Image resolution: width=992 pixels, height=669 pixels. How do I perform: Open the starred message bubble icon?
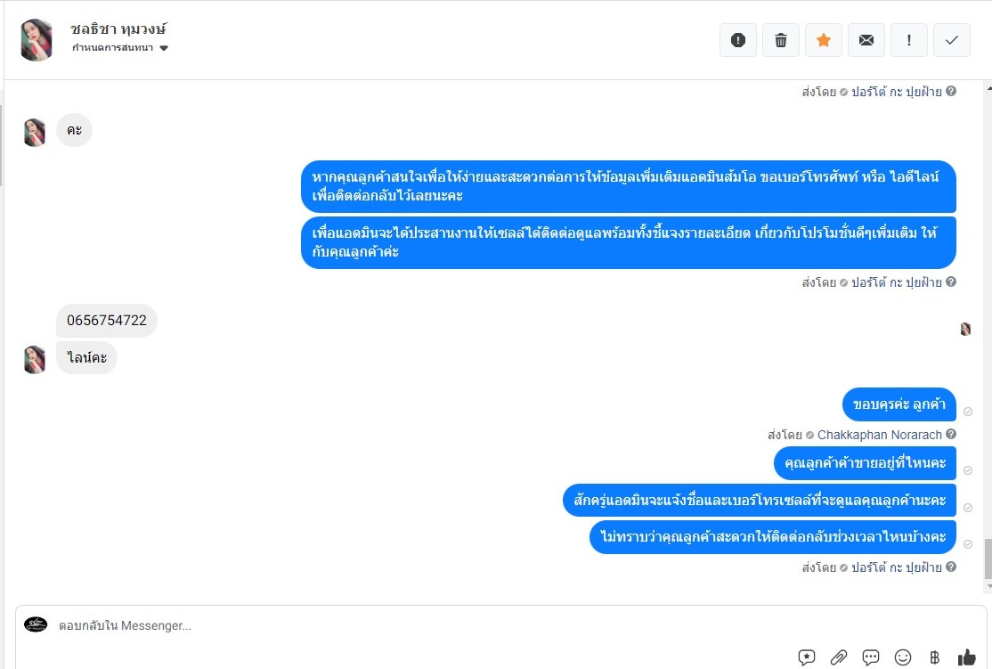(807, 657)
